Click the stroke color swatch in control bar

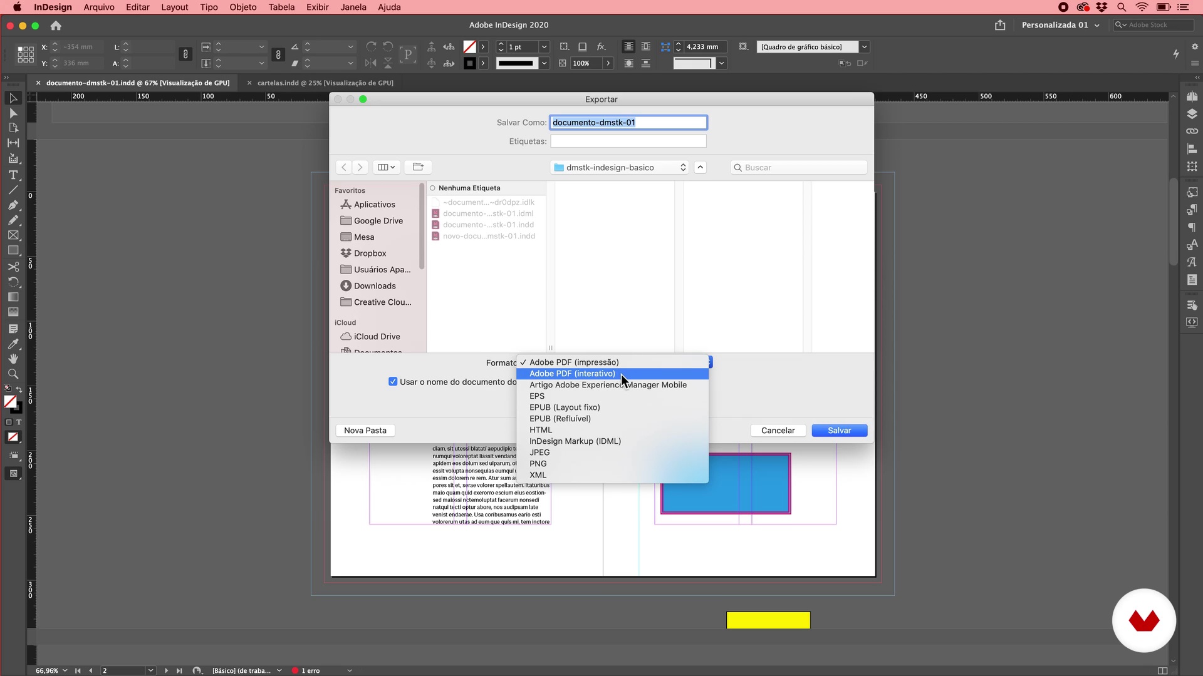coord(469,63)
